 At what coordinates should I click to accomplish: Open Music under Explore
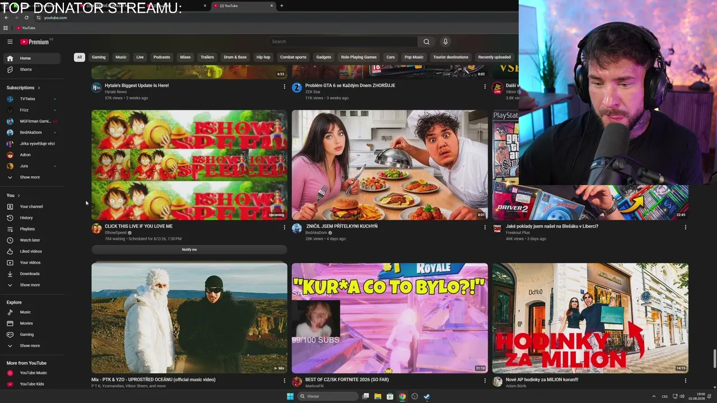pyautogui.click(x=32, y=312)
